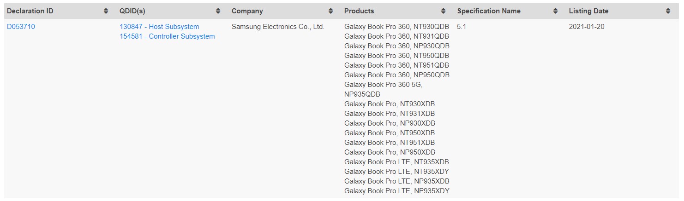This screenshot has width=684, height=201.
Task: Follow the 154581 - Controller Subsystem link
Action: 167,36
